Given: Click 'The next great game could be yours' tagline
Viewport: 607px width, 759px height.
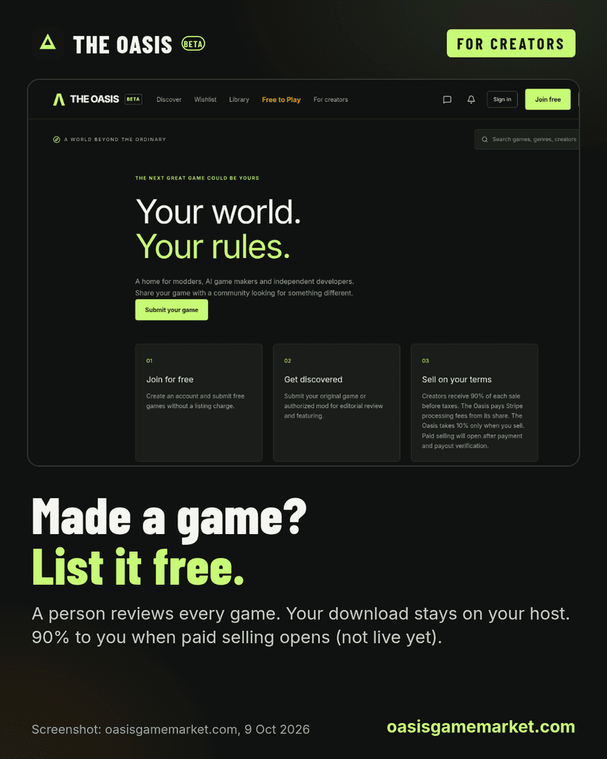Looking at the screenshot, I should [197, 178].
